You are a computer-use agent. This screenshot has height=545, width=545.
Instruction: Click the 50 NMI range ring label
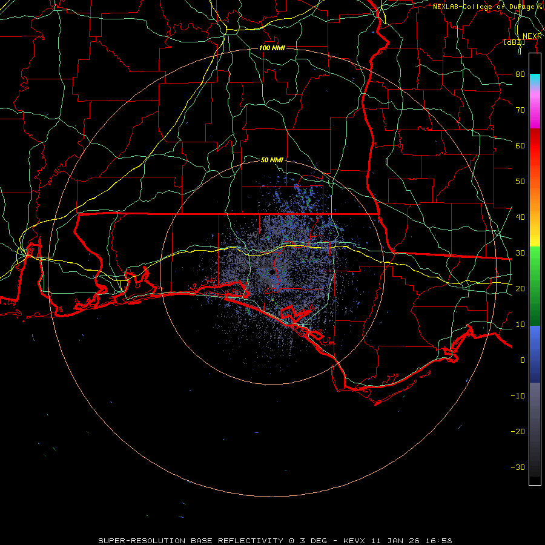click(272, 160)
